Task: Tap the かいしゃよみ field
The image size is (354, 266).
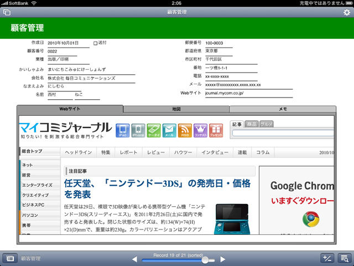Action: 91,69
